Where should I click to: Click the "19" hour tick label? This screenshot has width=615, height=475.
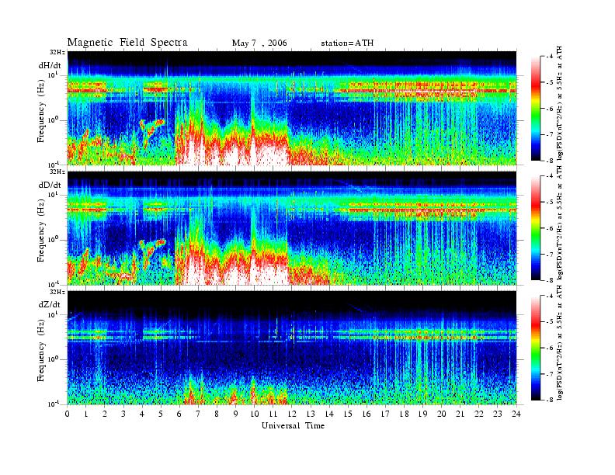[422, 414]
